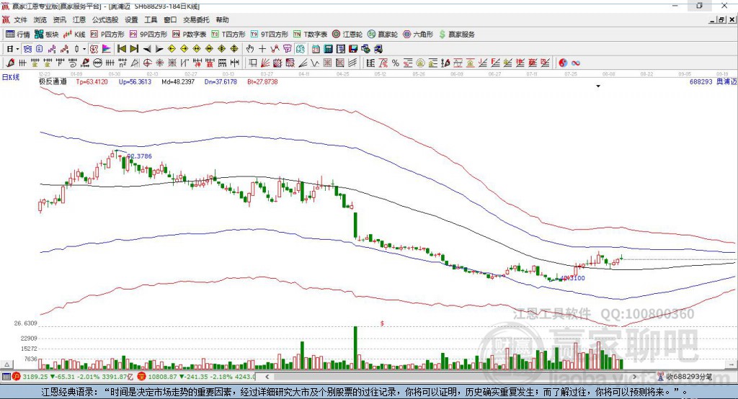This screenshot has width=738, height=399.
Task: Open the 窗口 menu
Action: pos(170,19)
